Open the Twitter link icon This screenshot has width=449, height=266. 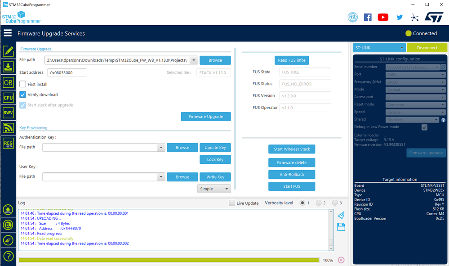coord(400,17)
